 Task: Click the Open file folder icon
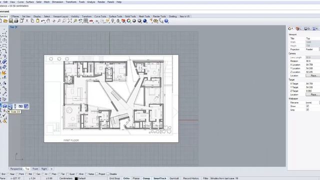5,21
